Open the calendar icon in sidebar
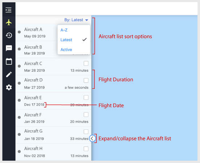 (x=9, y=62)
